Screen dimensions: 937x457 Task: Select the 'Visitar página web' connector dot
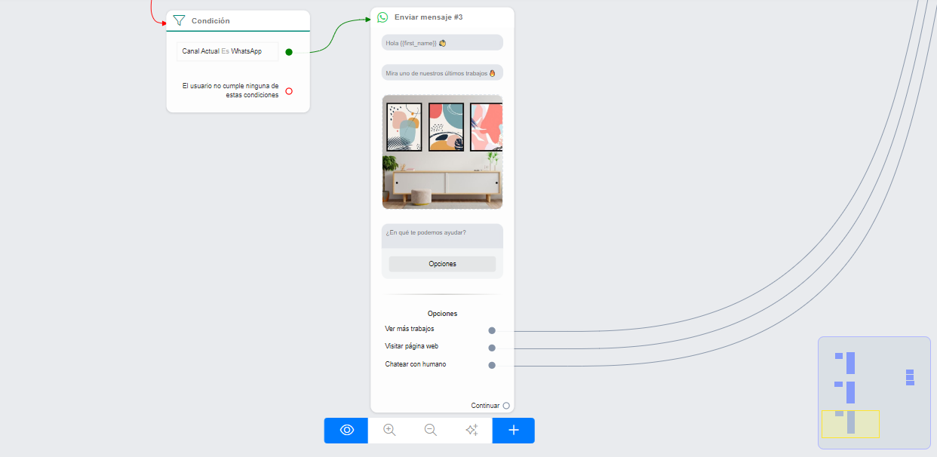pyautogui.click(x=492, y=348)
